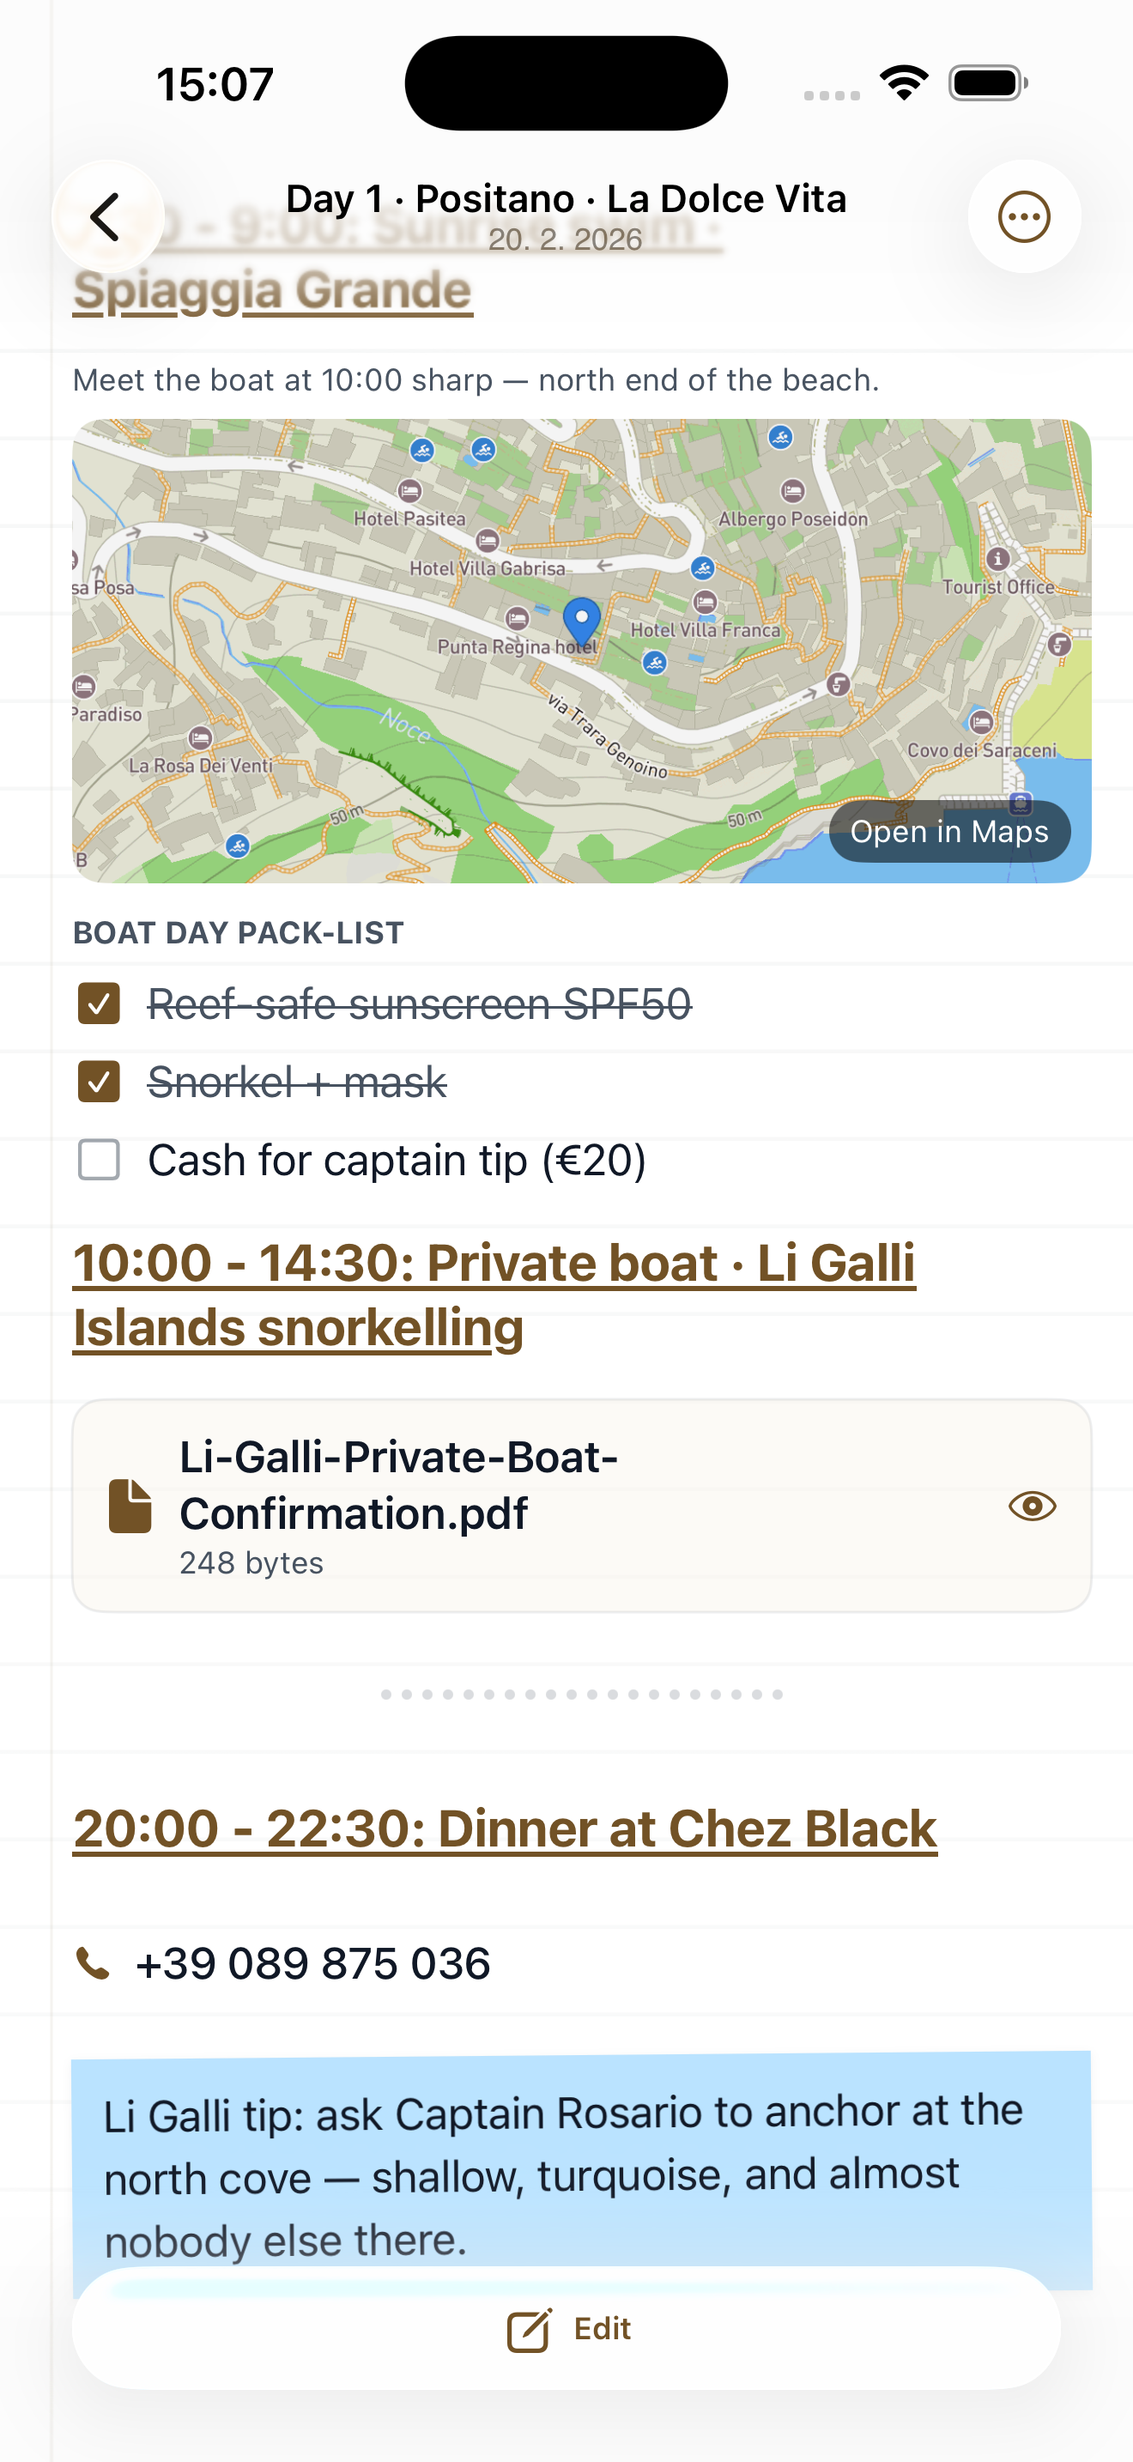Uncheck the Snorkel + mask item
The width and height of the screenshot is (1133, 2462).
click(99, 1082)
